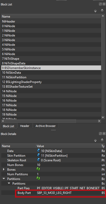106x204 pixels.
Task: Select block 6 NiNode
Action: tap(51, 54)
